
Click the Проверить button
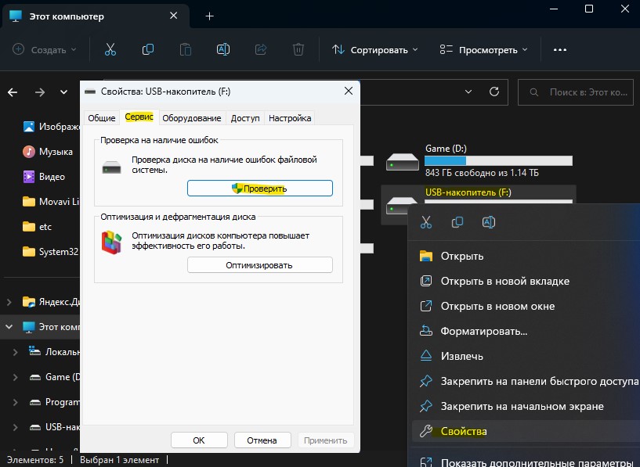pyautogui.click(x=260, y=189)
